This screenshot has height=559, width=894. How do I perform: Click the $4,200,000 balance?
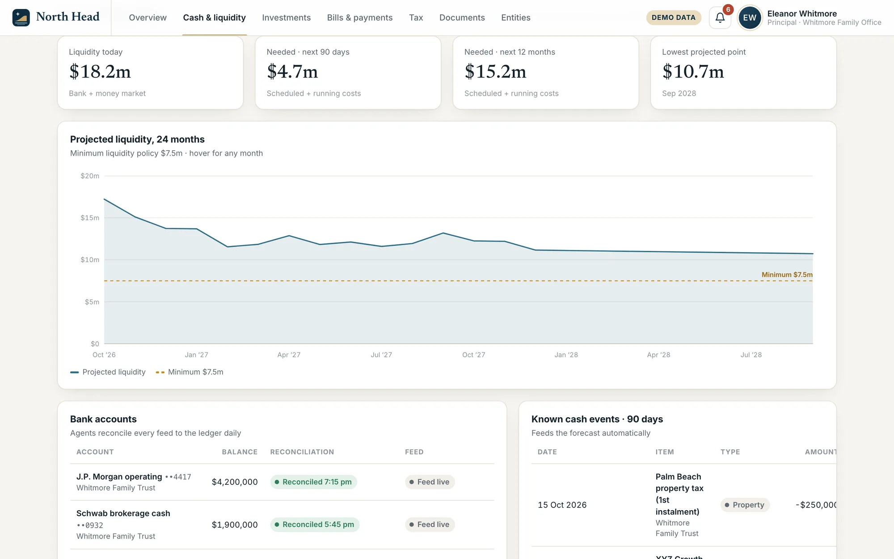(235, 482)
